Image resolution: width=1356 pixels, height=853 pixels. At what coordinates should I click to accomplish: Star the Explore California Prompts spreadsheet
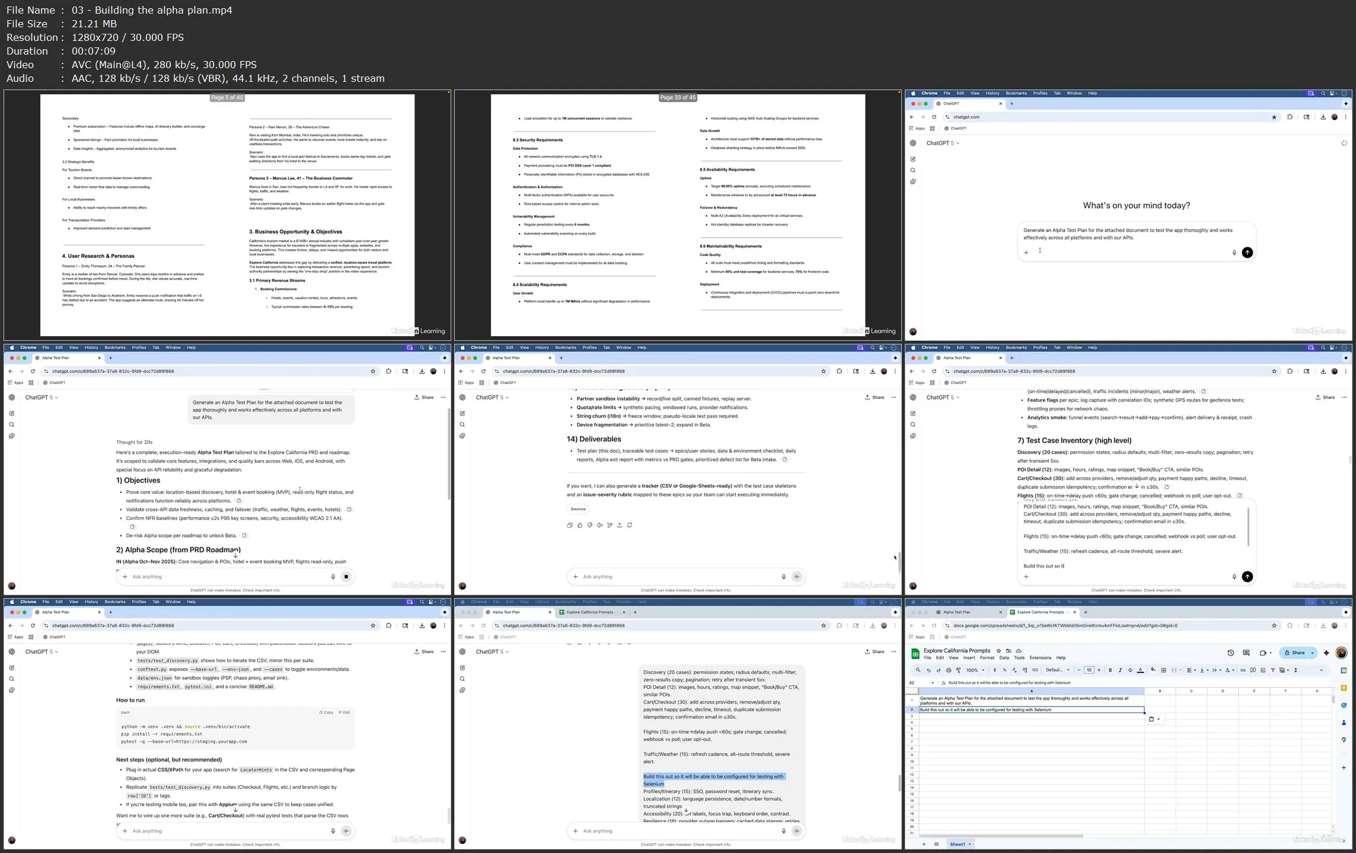tap(998, 651)
